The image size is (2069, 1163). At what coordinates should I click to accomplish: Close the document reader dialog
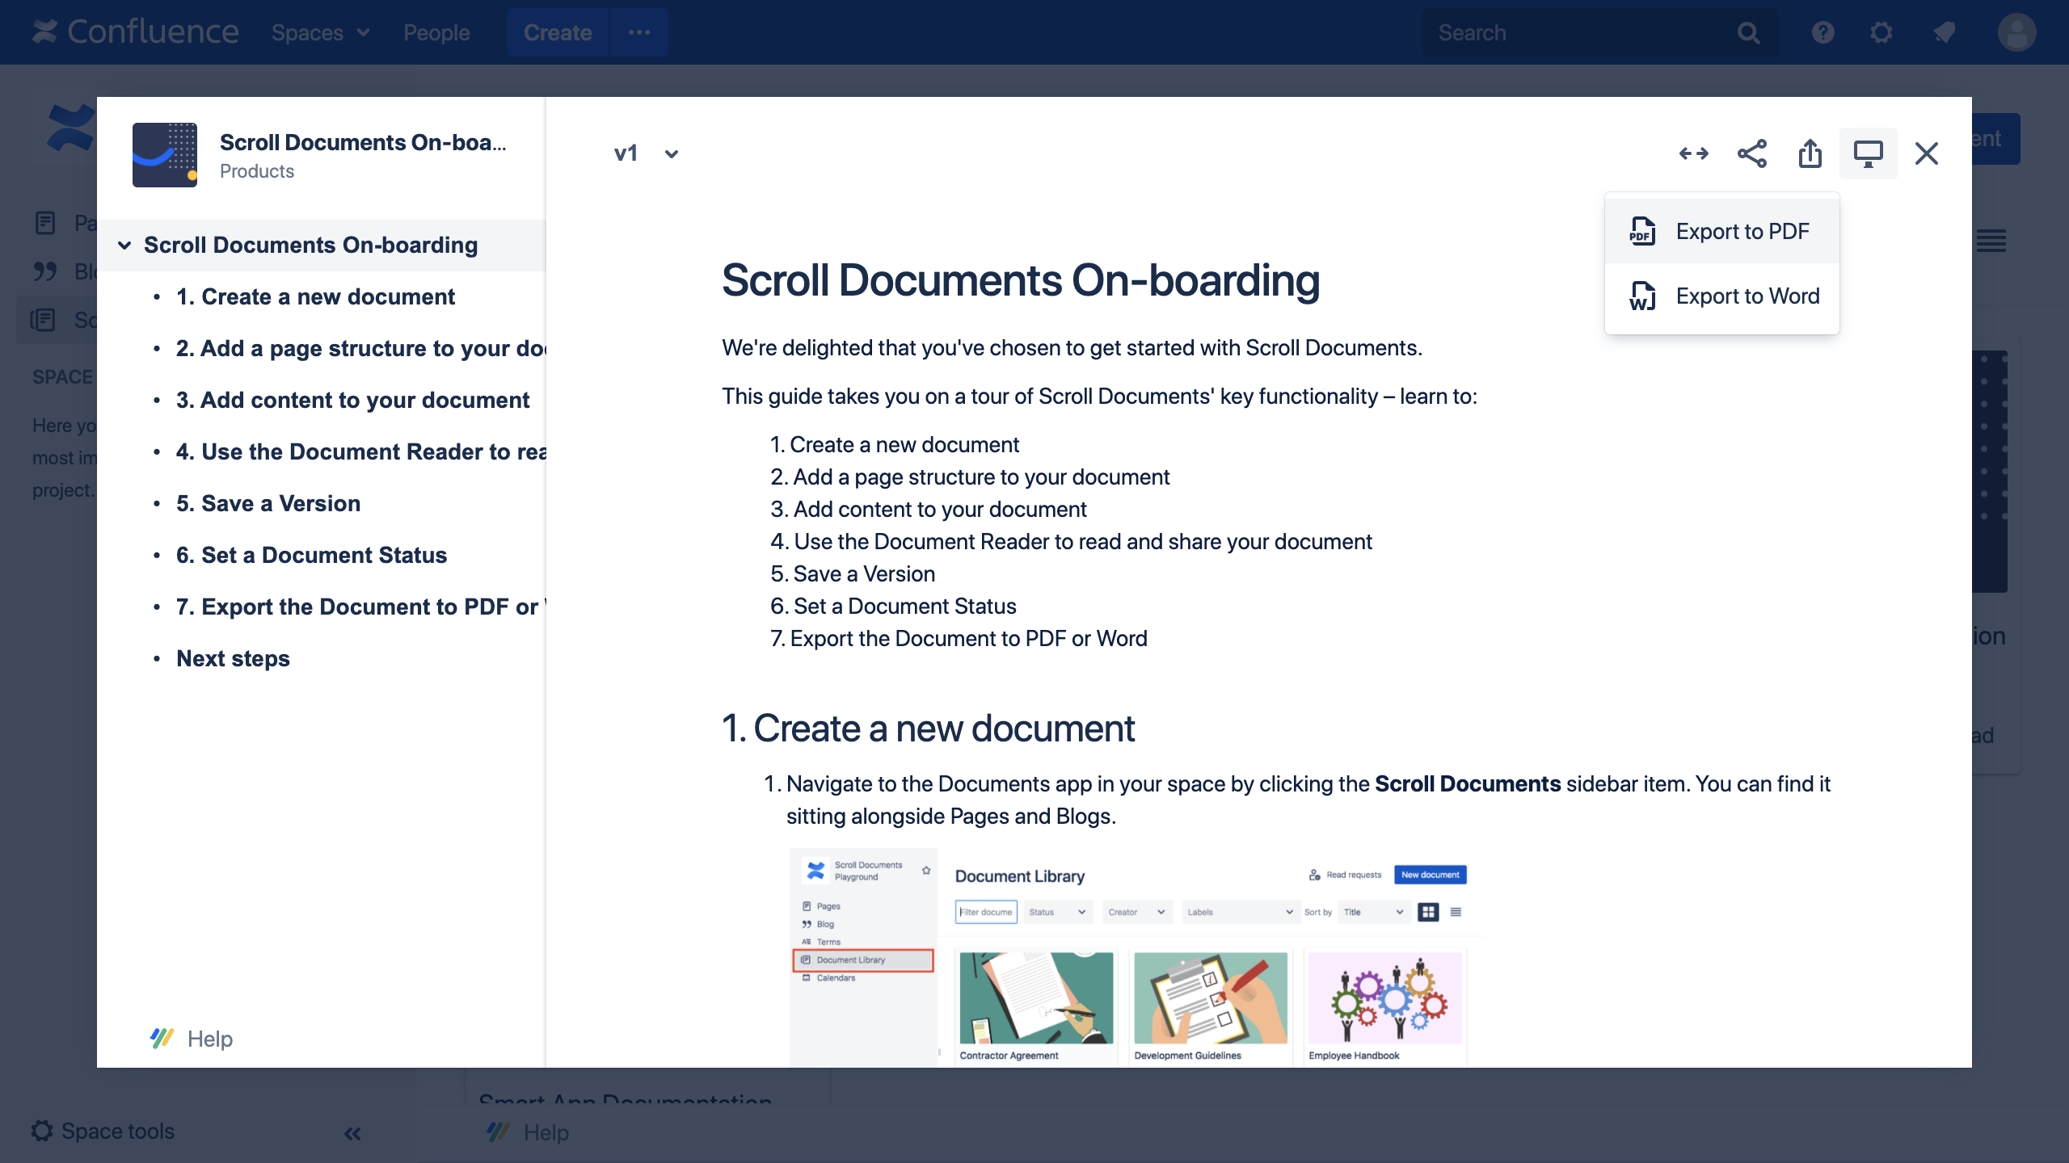point(1926,153)
